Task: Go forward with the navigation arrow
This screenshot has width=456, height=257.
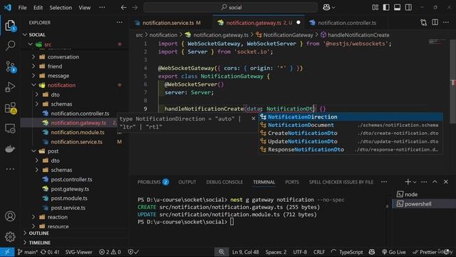Action: (x=135, y=8)
